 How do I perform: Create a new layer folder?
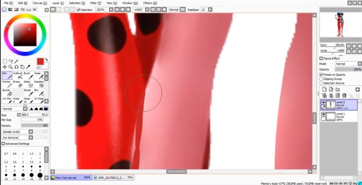click(338, 89)
